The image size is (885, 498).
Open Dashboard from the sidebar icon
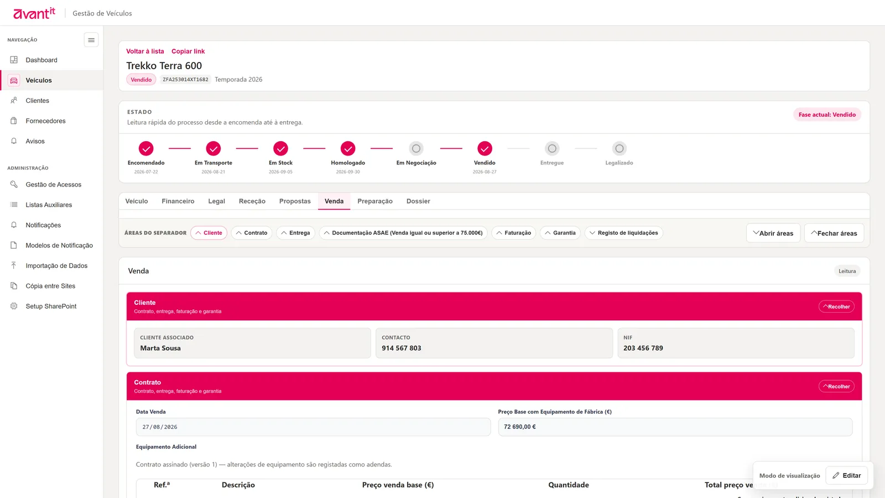pos(14,60)
